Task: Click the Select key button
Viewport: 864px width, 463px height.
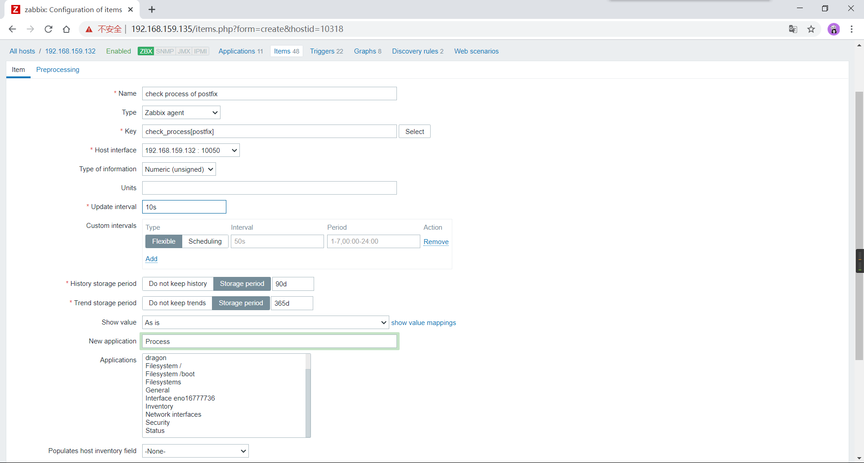Action: point(414,132)
